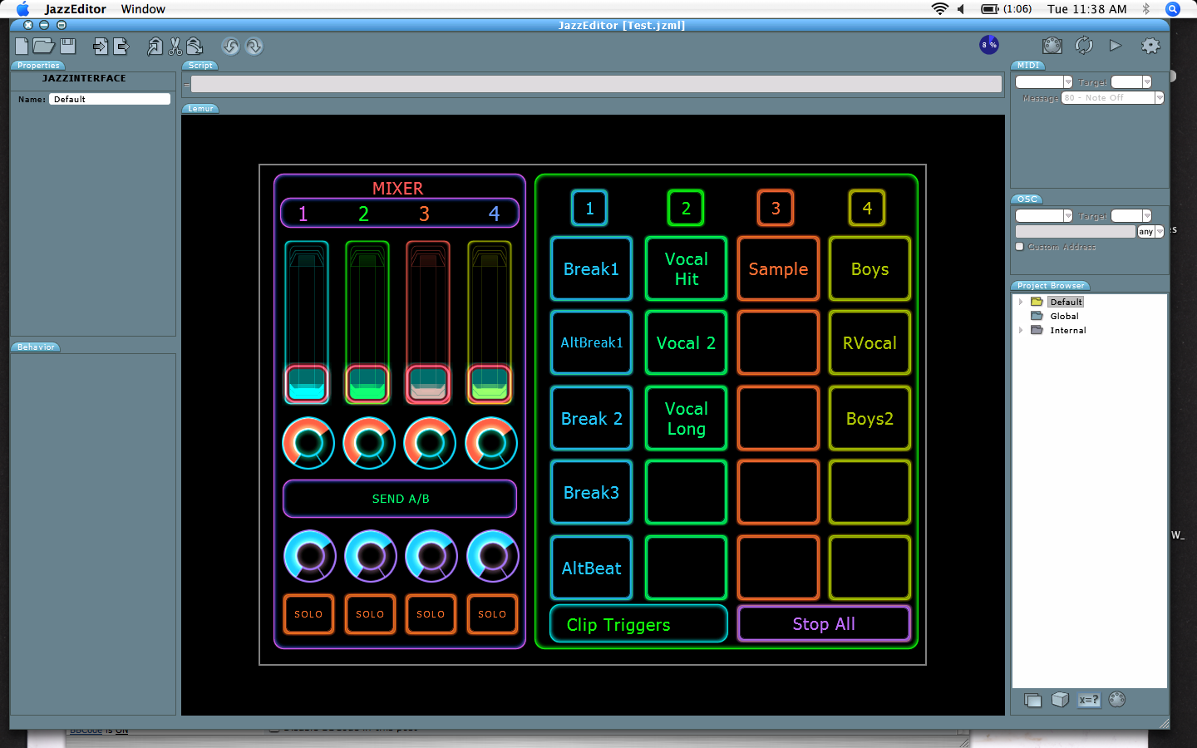The width and height of the screenshot is (1197, 748).
Task: Click the 3D cube icon below Project Browser
Action: coord(1060,700)
